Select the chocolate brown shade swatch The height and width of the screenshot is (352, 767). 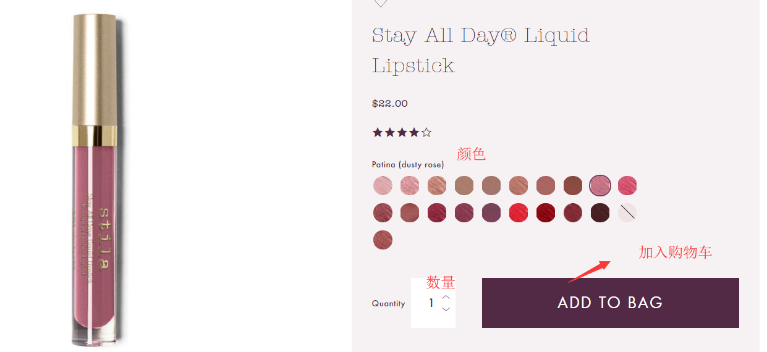[x=573, y=185]
